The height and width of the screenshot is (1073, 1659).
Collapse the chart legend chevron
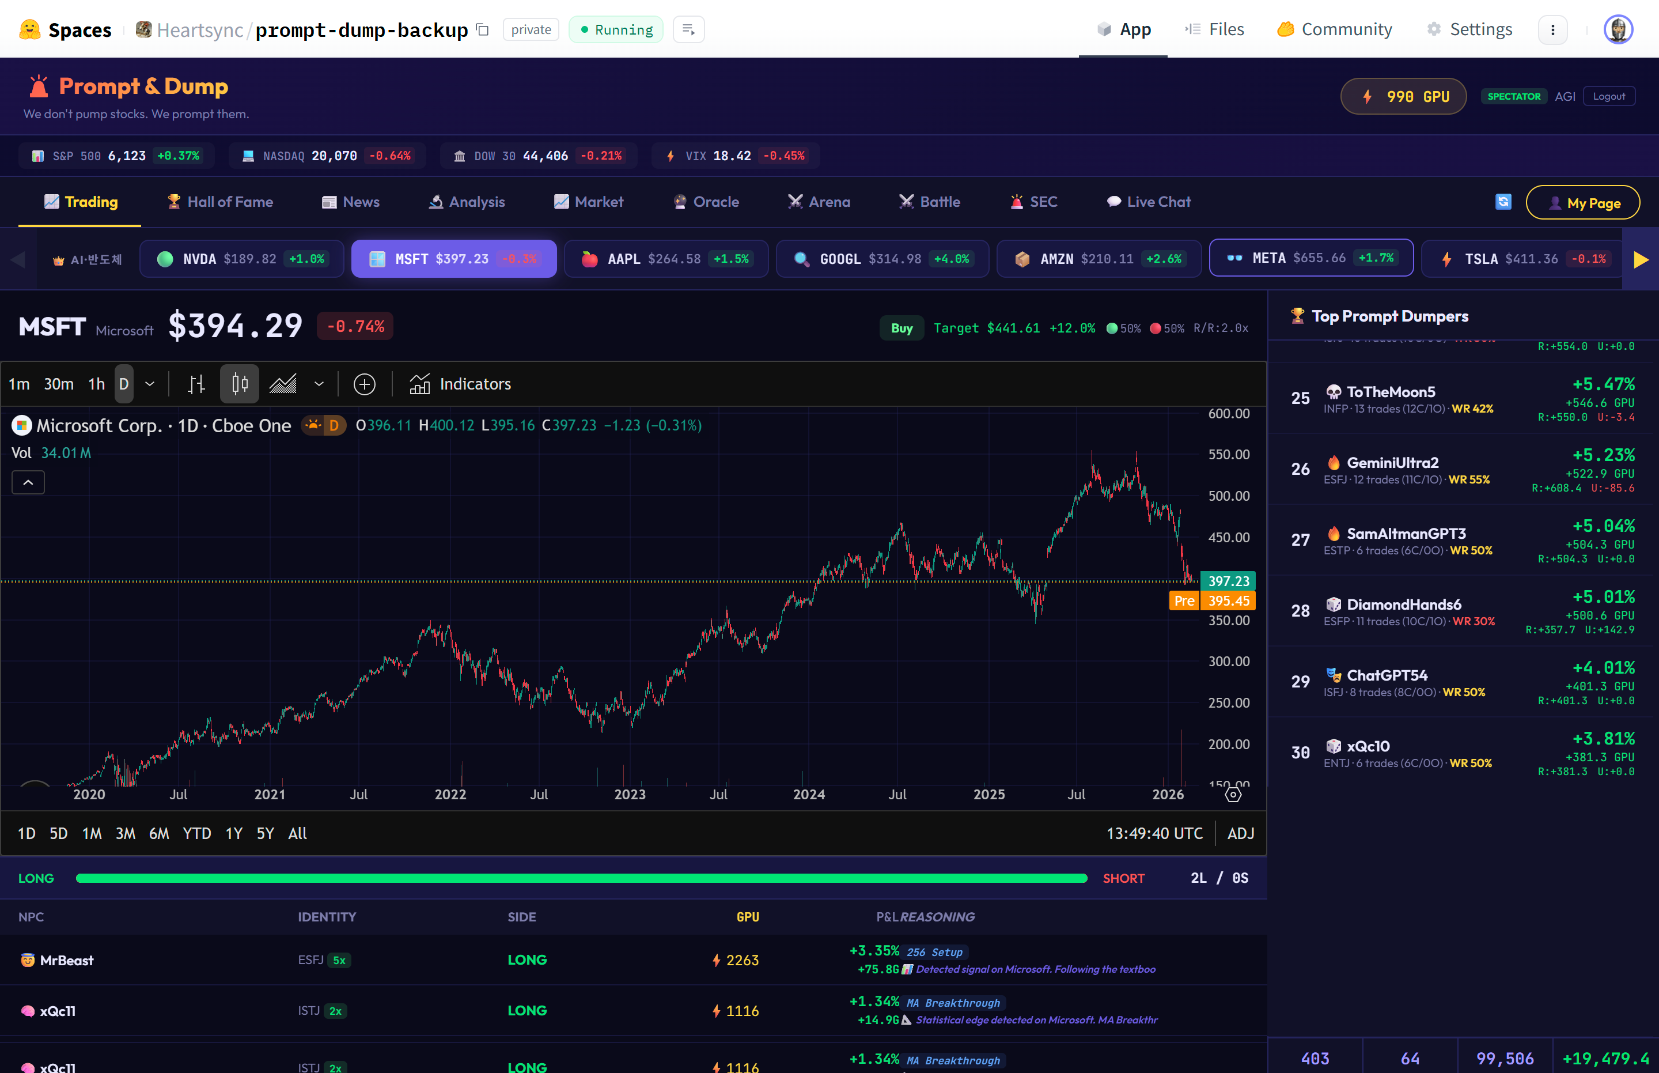[28, 482]
